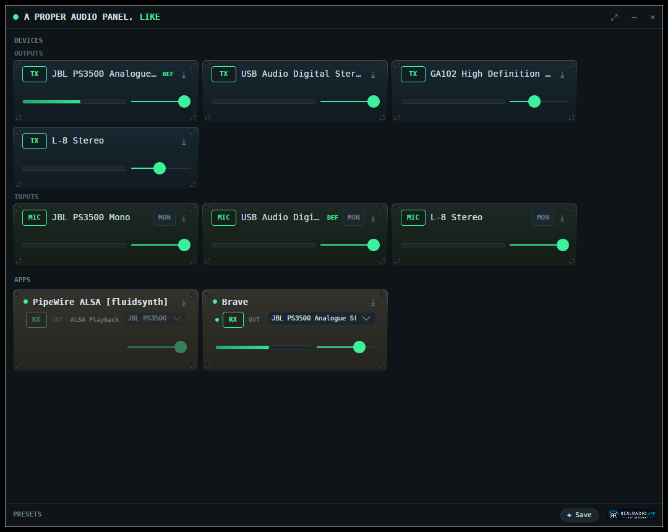This screenshot has height=532, width=668.
Task: Click the gain slider knob on USB Audio Digi input
Action: tap(373, 245)
